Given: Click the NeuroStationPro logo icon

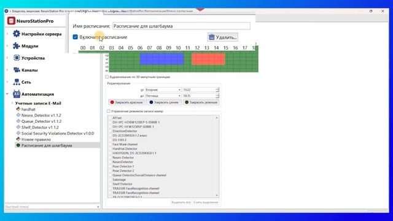Looking at the screenshot, I should point(11,21).
